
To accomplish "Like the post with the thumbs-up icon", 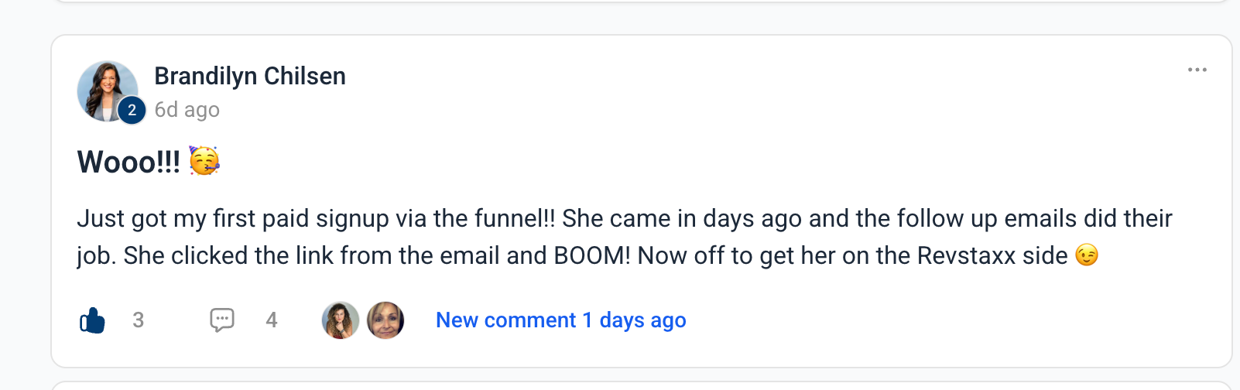I will pyautogui.click(x=92, y=320).
